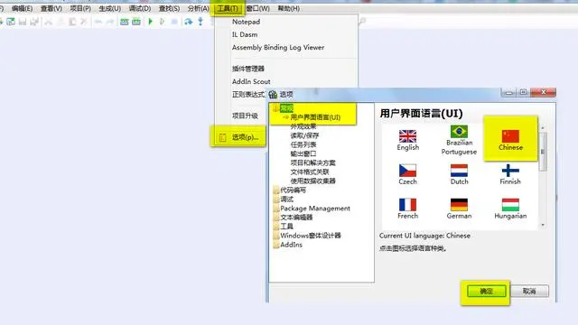Expand the 调试 folder in options tree
This screenshot has width=578, height=325.
click(x=276, y=200)
